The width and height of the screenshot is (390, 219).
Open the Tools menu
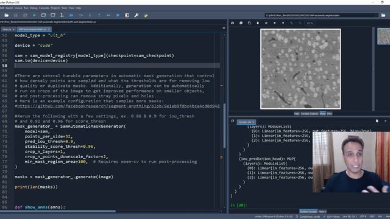pos(64,8)
